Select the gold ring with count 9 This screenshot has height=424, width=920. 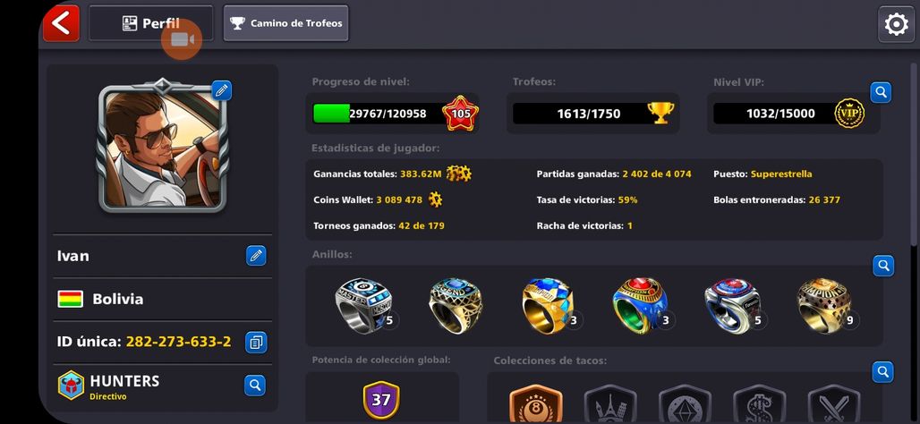point(825,306)
